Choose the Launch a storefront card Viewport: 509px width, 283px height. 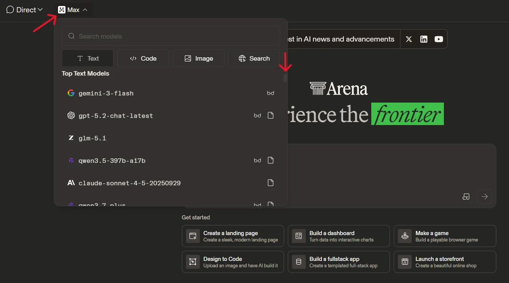pyautogui.click(x=445, y=262)
